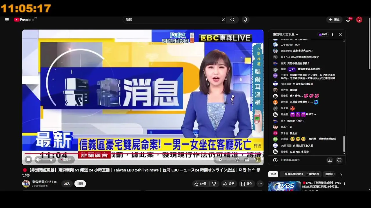Click chat user 魯小小 avatar
This screenshot has width=371, height=208.
tap(275, 127)
